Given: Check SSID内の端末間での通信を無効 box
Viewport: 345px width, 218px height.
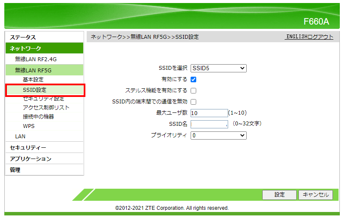Looking at the screenshot, I should point(193,102).
